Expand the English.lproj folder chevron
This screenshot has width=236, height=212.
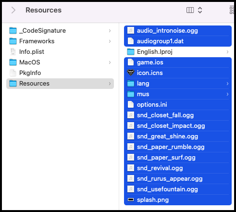(227, 51)
